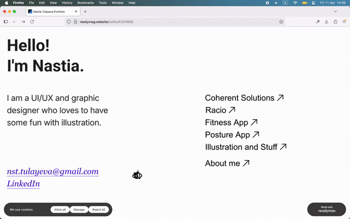The width and height of the screenshot is (350, 219).
Task: Select the Nastia Tulayeva Portfolio tab
Action: point(52,12)
